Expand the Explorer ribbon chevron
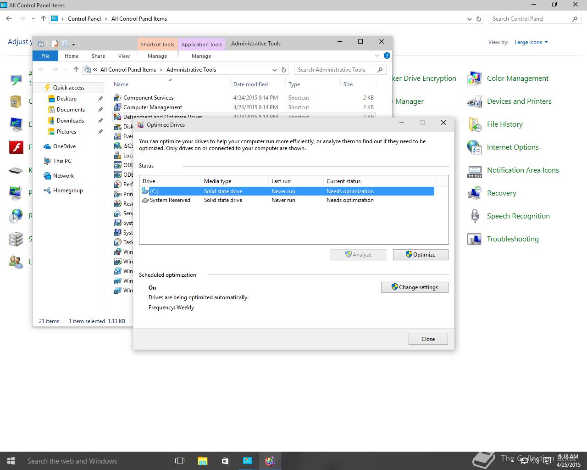Image resolution: width=587 pixels, height=470 pixels. [377, 56]
